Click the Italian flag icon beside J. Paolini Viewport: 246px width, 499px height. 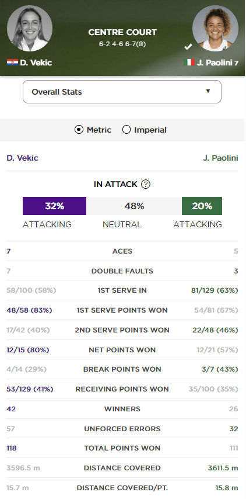click(189, 63)
